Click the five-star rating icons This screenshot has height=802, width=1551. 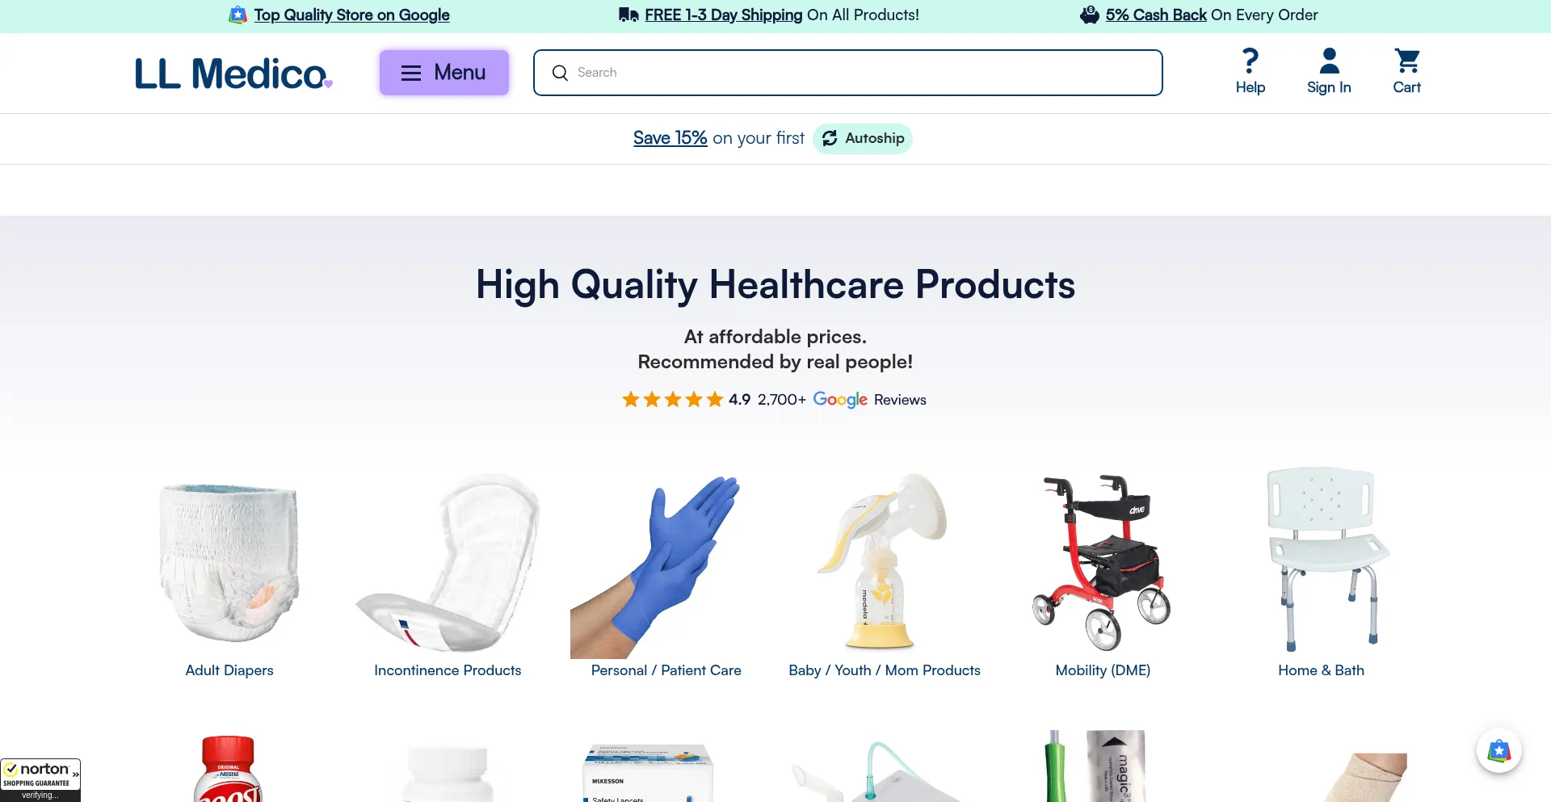[x=672, y=399]
